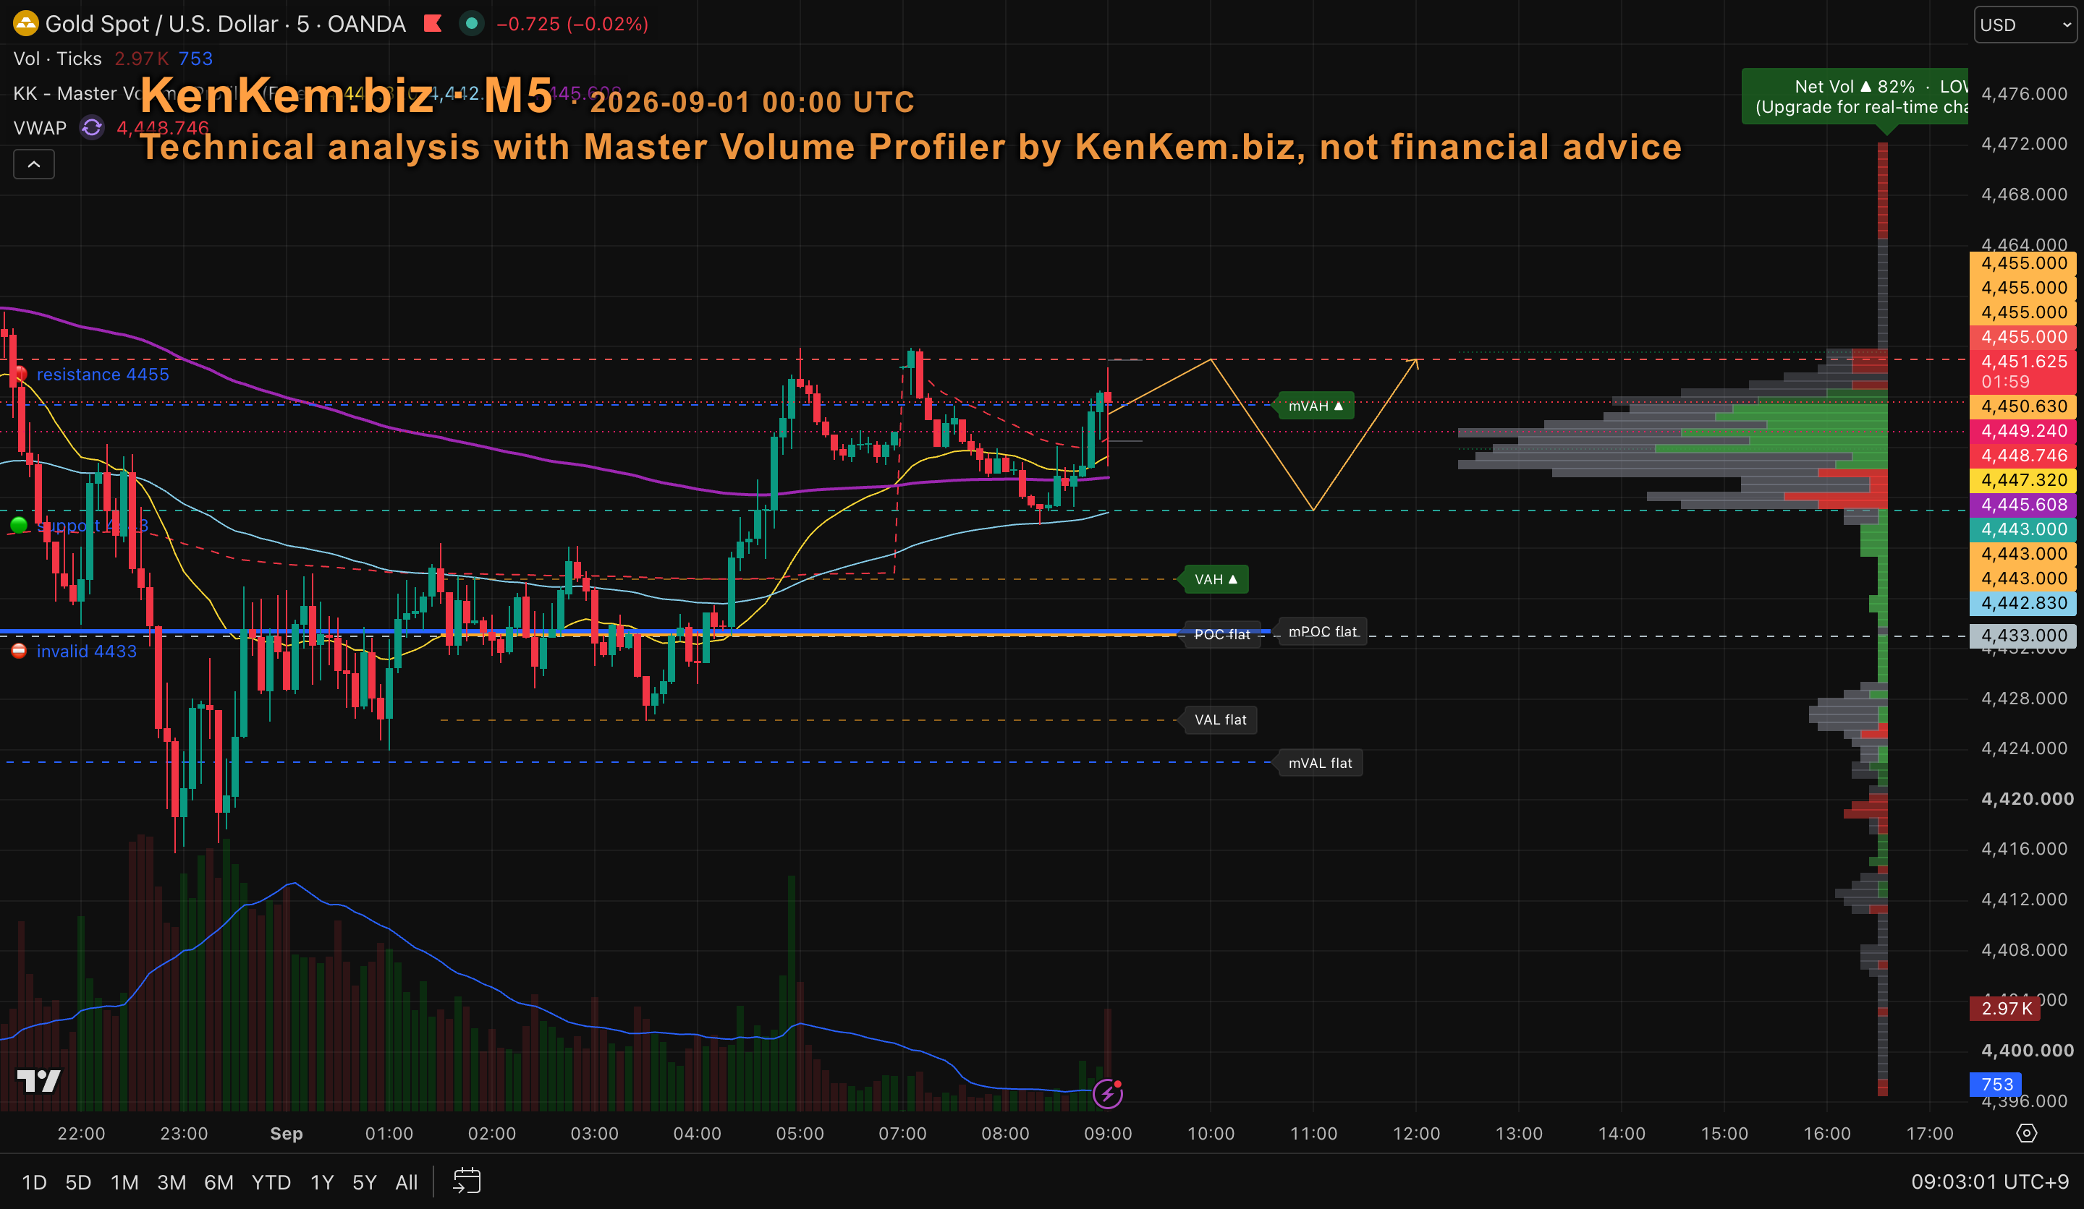
Task: Click the 2.97K volume axis label
Action: pyautogui.click(x=2005, y=1008)
